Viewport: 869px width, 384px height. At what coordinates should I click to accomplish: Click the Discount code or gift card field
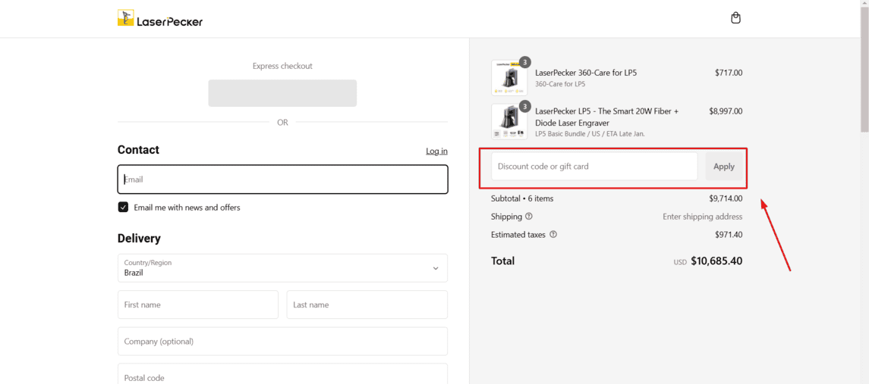pos(594,166)
